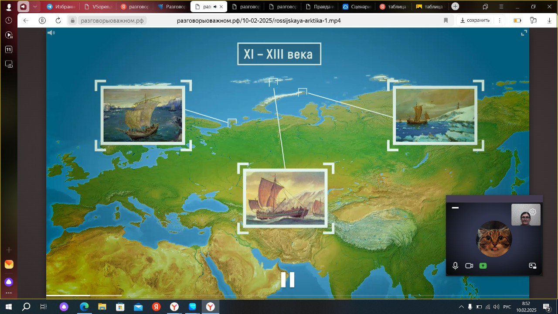
Task: Open the Windows Start menu
Action: (8, 307)
